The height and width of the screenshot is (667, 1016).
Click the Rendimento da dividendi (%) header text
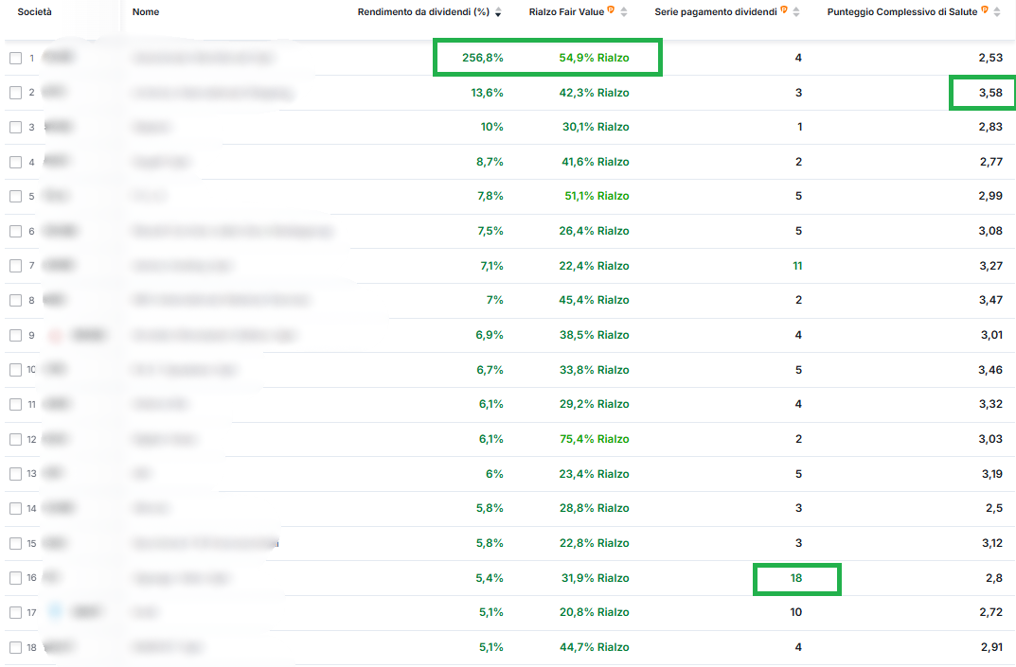point(423,12)
